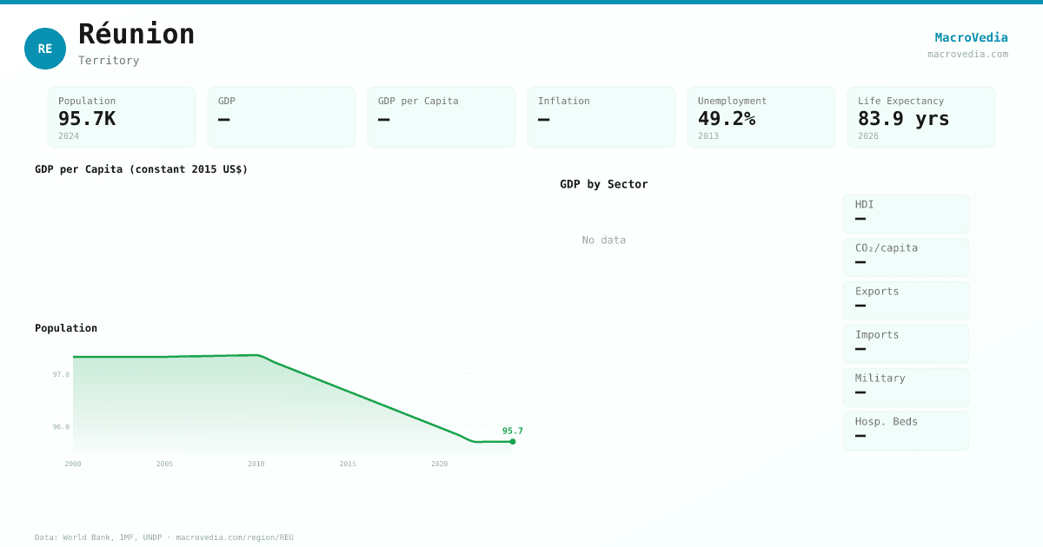This screenshot has height=547, width=1043.
Task: Click the 95.7 endpoint marker on population chart
Action: 513,442
